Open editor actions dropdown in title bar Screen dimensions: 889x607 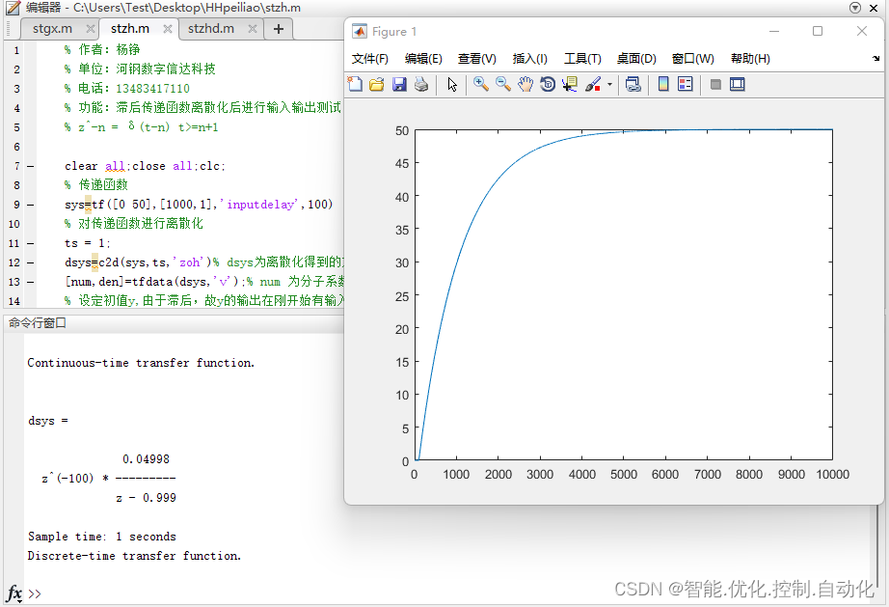coord(855,8)
